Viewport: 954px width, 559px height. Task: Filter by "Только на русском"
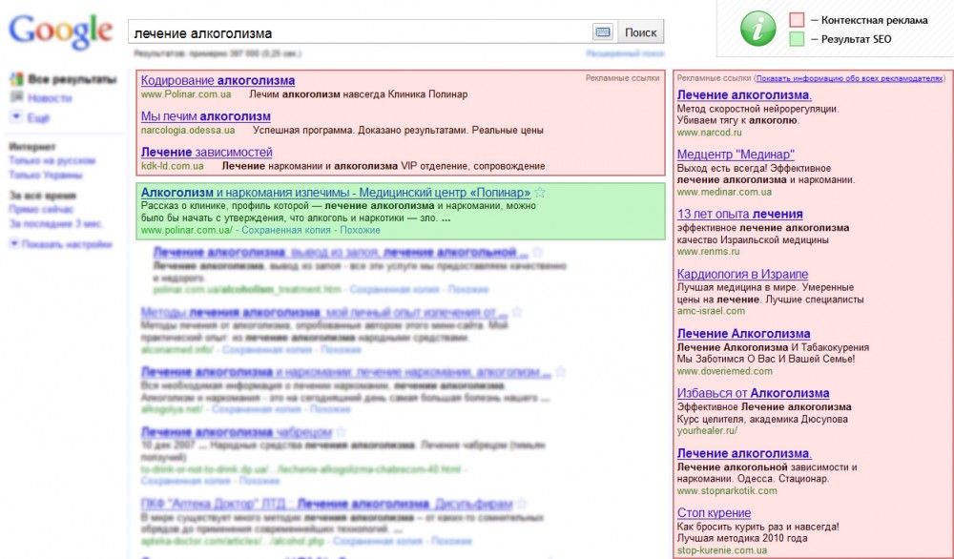click(x=52, y=160)
